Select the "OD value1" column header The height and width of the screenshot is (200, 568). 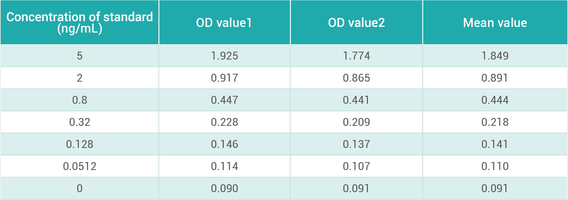pos(224,23)
